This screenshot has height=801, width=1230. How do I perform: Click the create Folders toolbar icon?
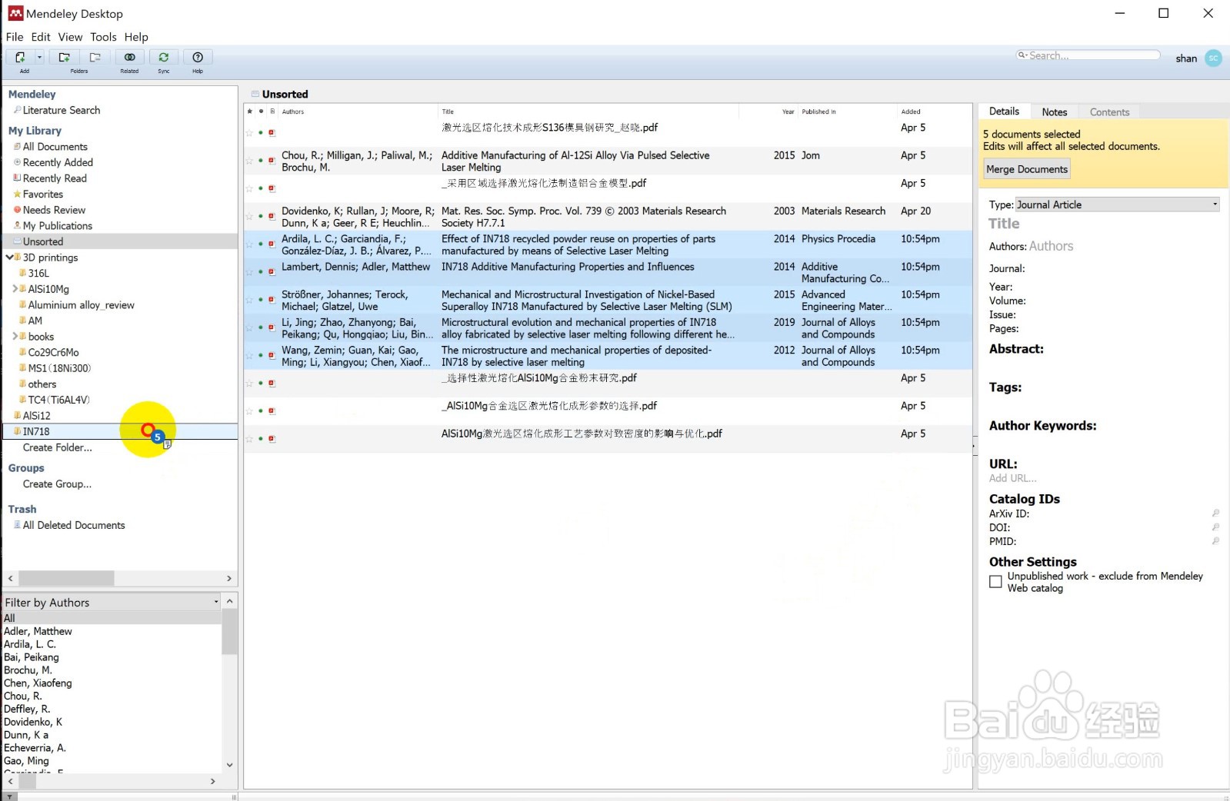[65, 57]
